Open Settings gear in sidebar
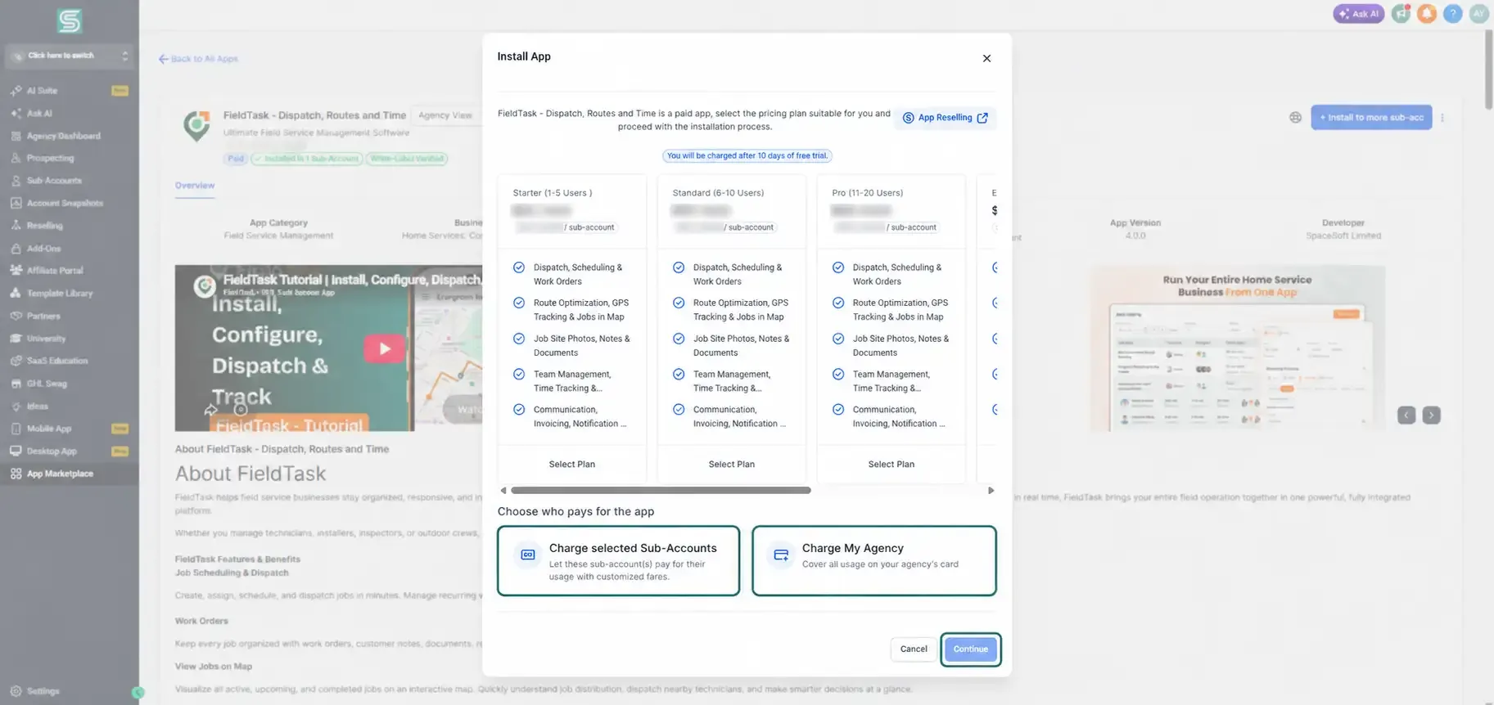The width and height of the screenshot is (1494, 705). tap(16, 691)
